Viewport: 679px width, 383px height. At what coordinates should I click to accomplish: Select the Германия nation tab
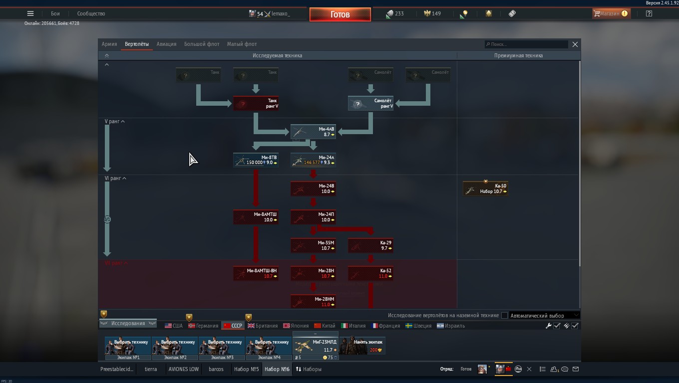(203, 326)
